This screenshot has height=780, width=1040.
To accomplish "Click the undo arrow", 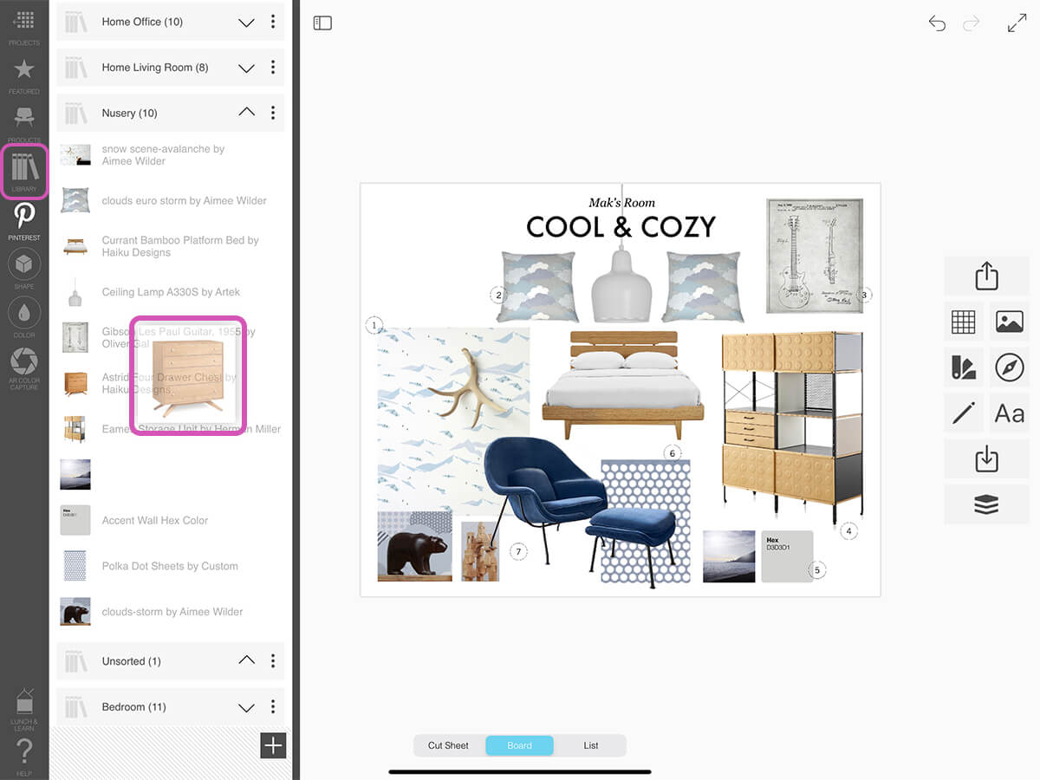I will click(937, 23).
